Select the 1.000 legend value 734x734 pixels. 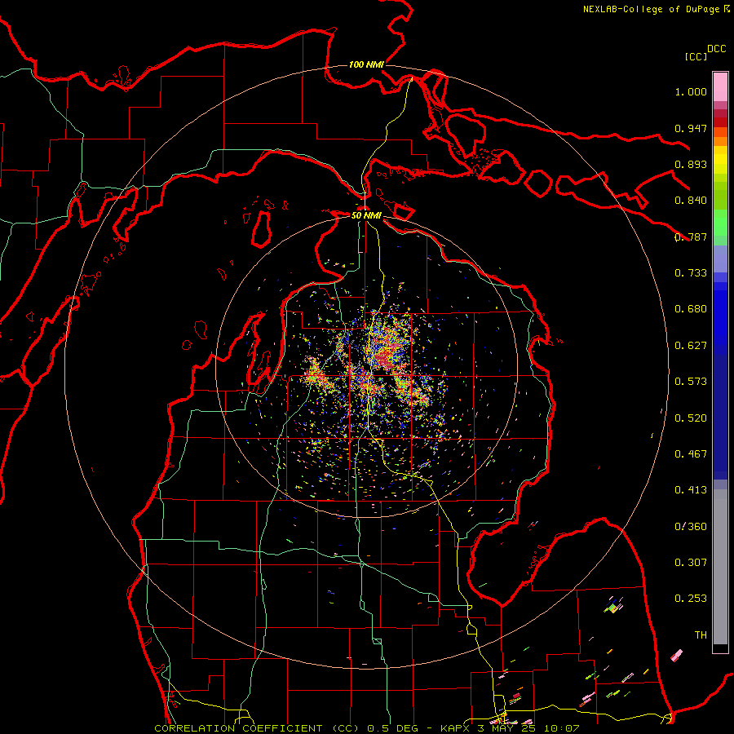[691, 91]
